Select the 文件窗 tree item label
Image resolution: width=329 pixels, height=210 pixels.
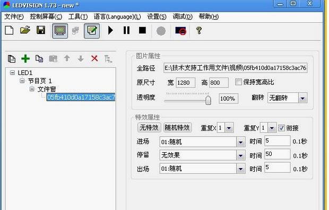click(x=47, y=89)
